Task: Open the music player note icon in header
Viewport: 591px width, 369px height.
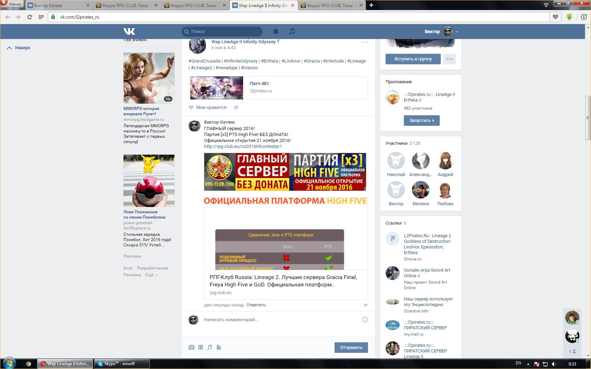Action: [292, 31]
